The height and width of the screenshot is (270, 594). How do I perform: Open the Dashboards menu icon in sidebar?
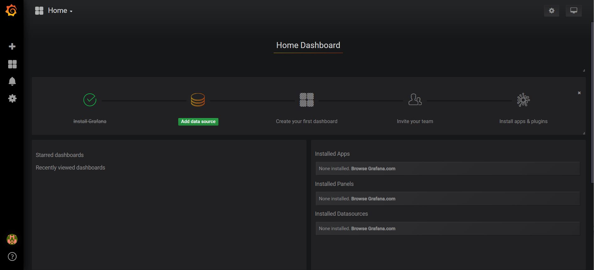click(12, 64)
